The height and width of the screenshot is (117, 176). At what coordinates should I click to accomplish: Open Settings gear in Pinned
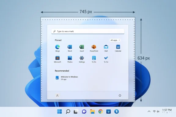(x=82, y=58)
